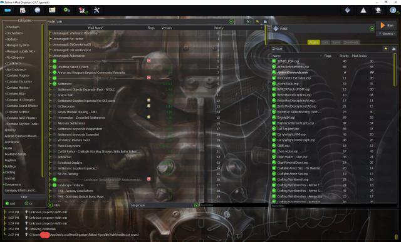The width and height of the screenshot is (401, 242).
Task: Open the Executables green gears icon
Action: [x=67, y=10]
